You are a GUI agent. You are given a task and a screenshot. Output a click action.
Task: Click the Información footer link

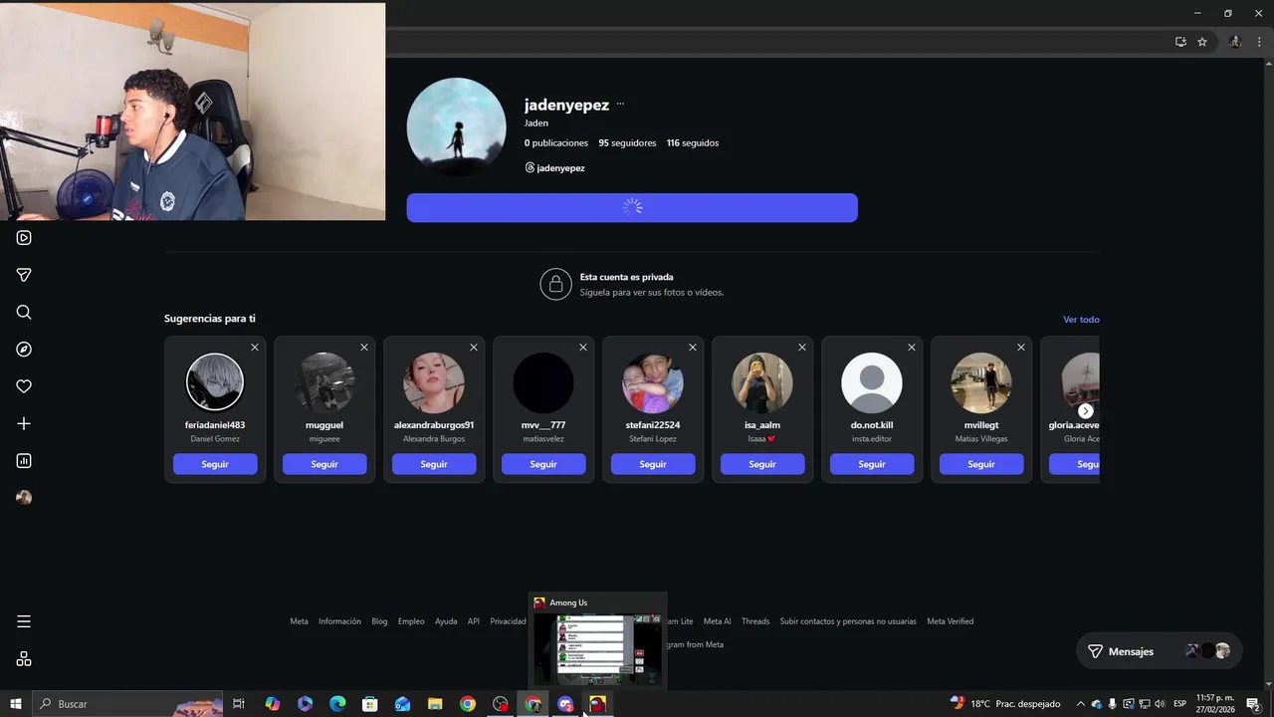tap(339, 621)
